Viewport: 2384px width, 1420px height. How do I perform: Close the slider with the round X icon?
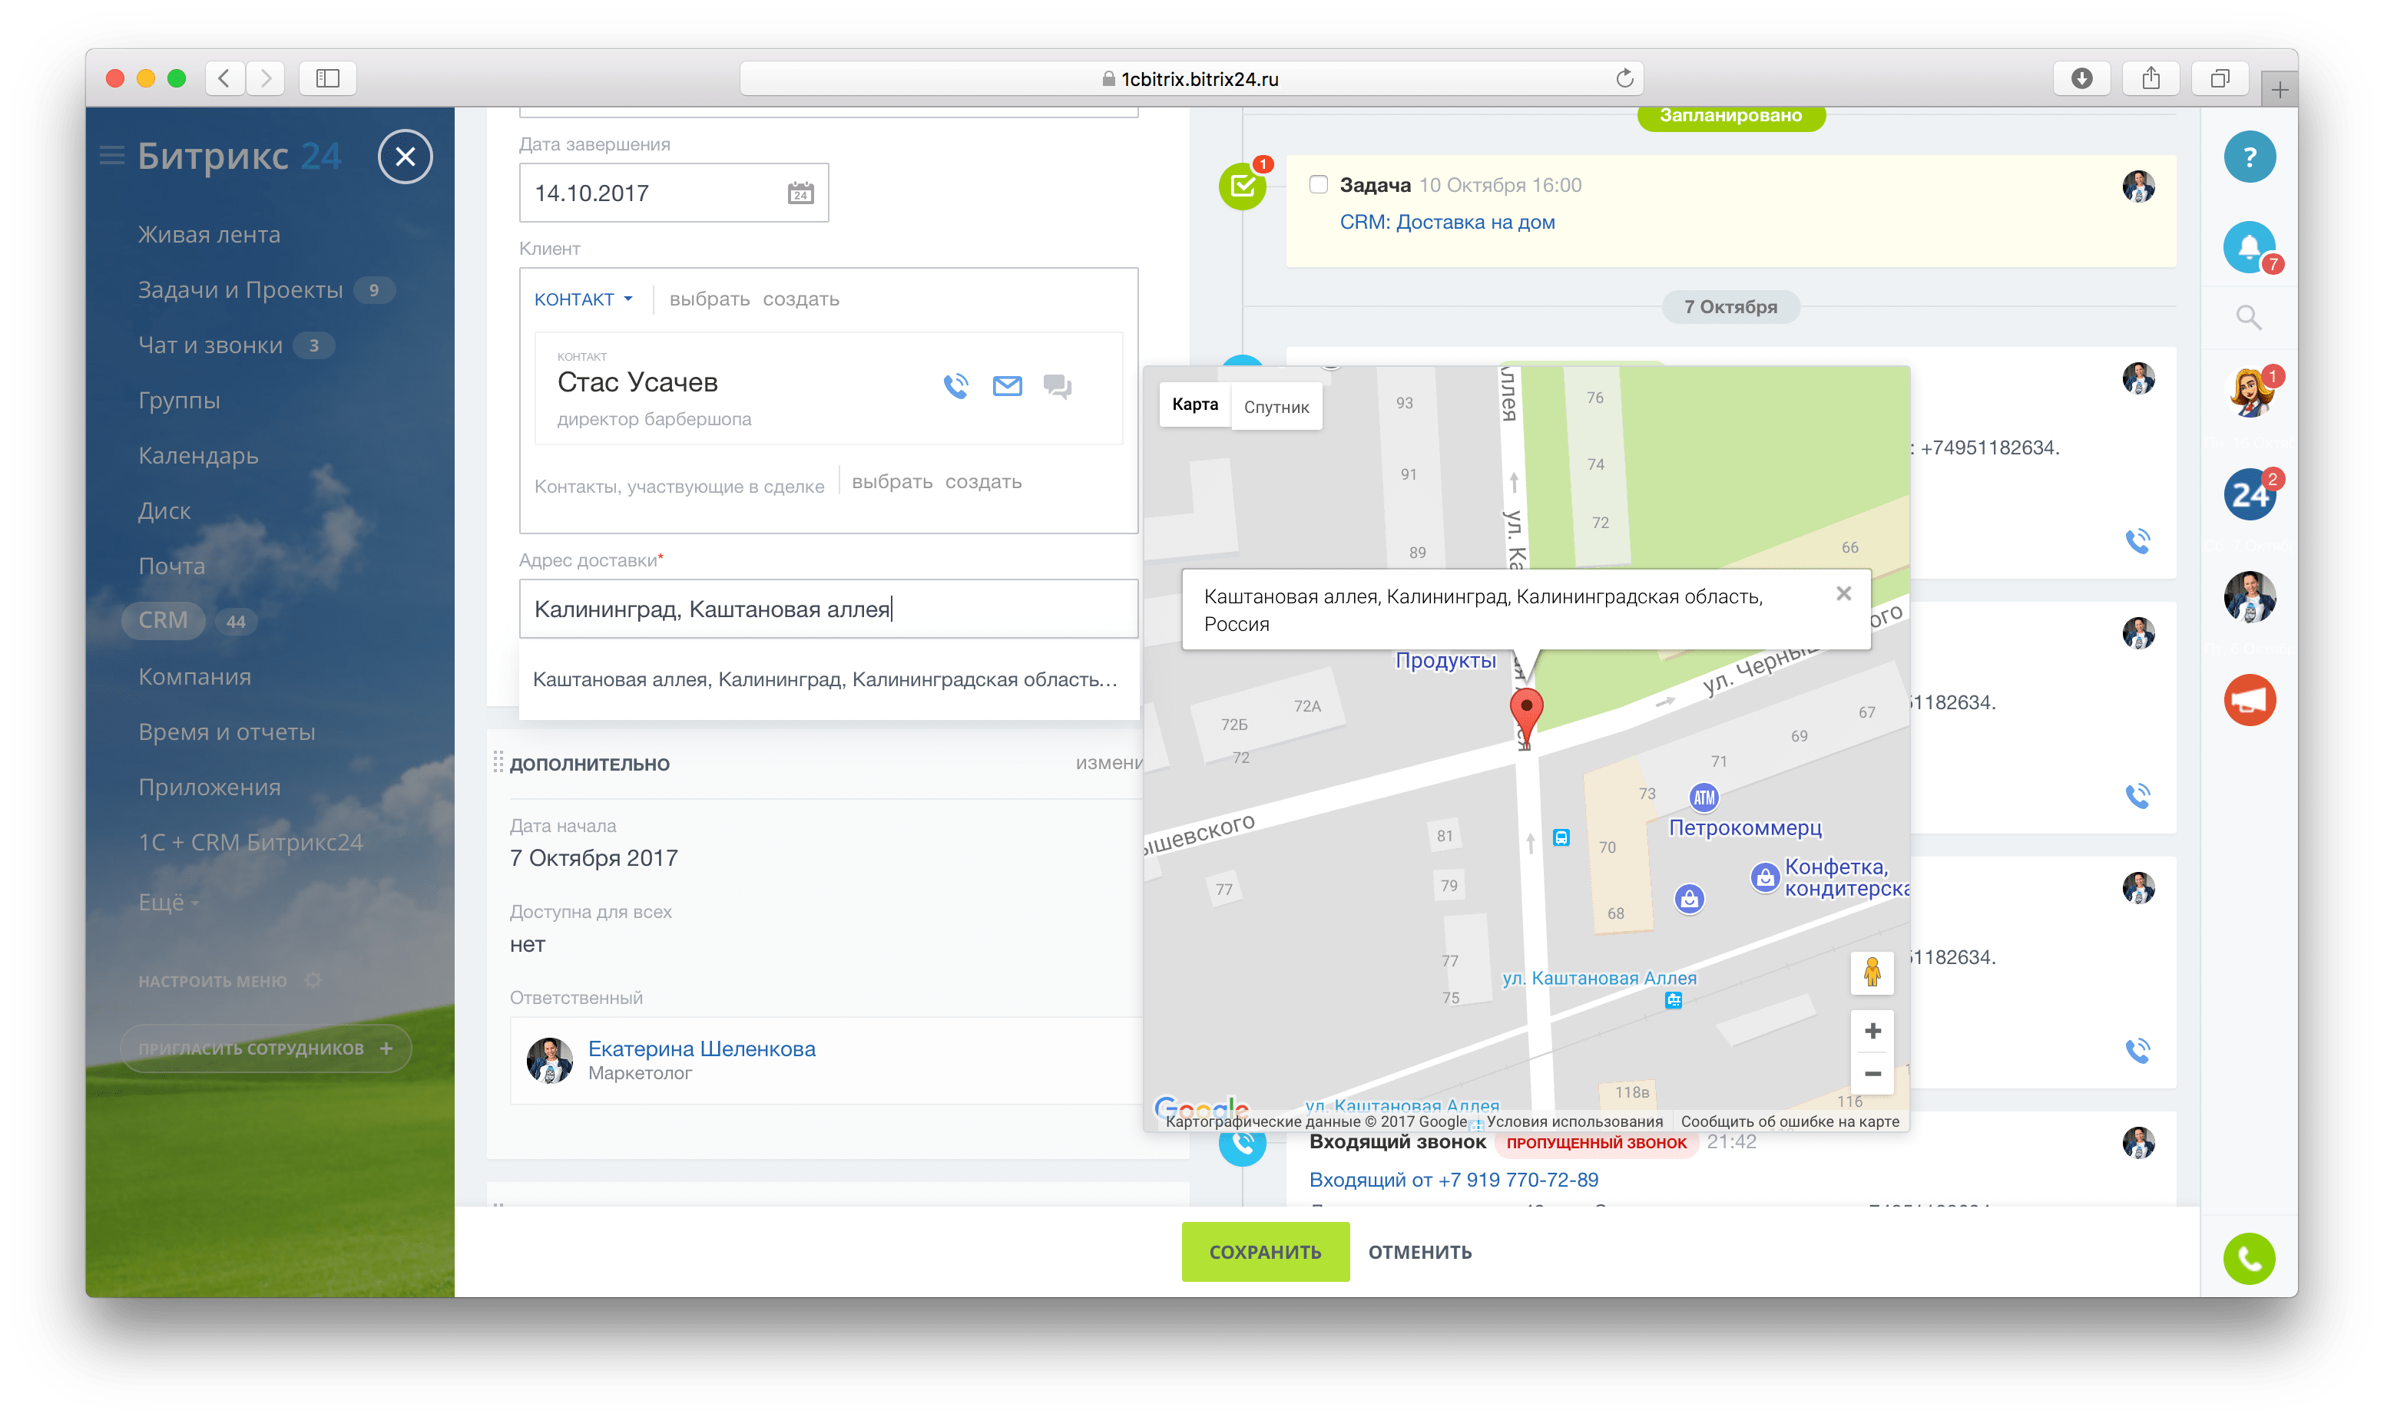405,156
